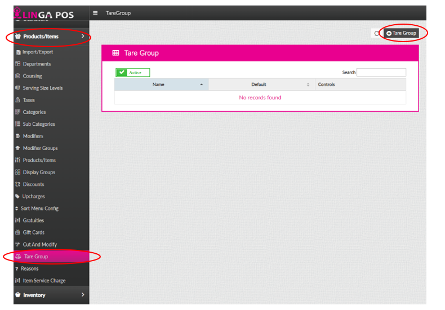
Task: Click the Search input field
Action: pos(381,72)
